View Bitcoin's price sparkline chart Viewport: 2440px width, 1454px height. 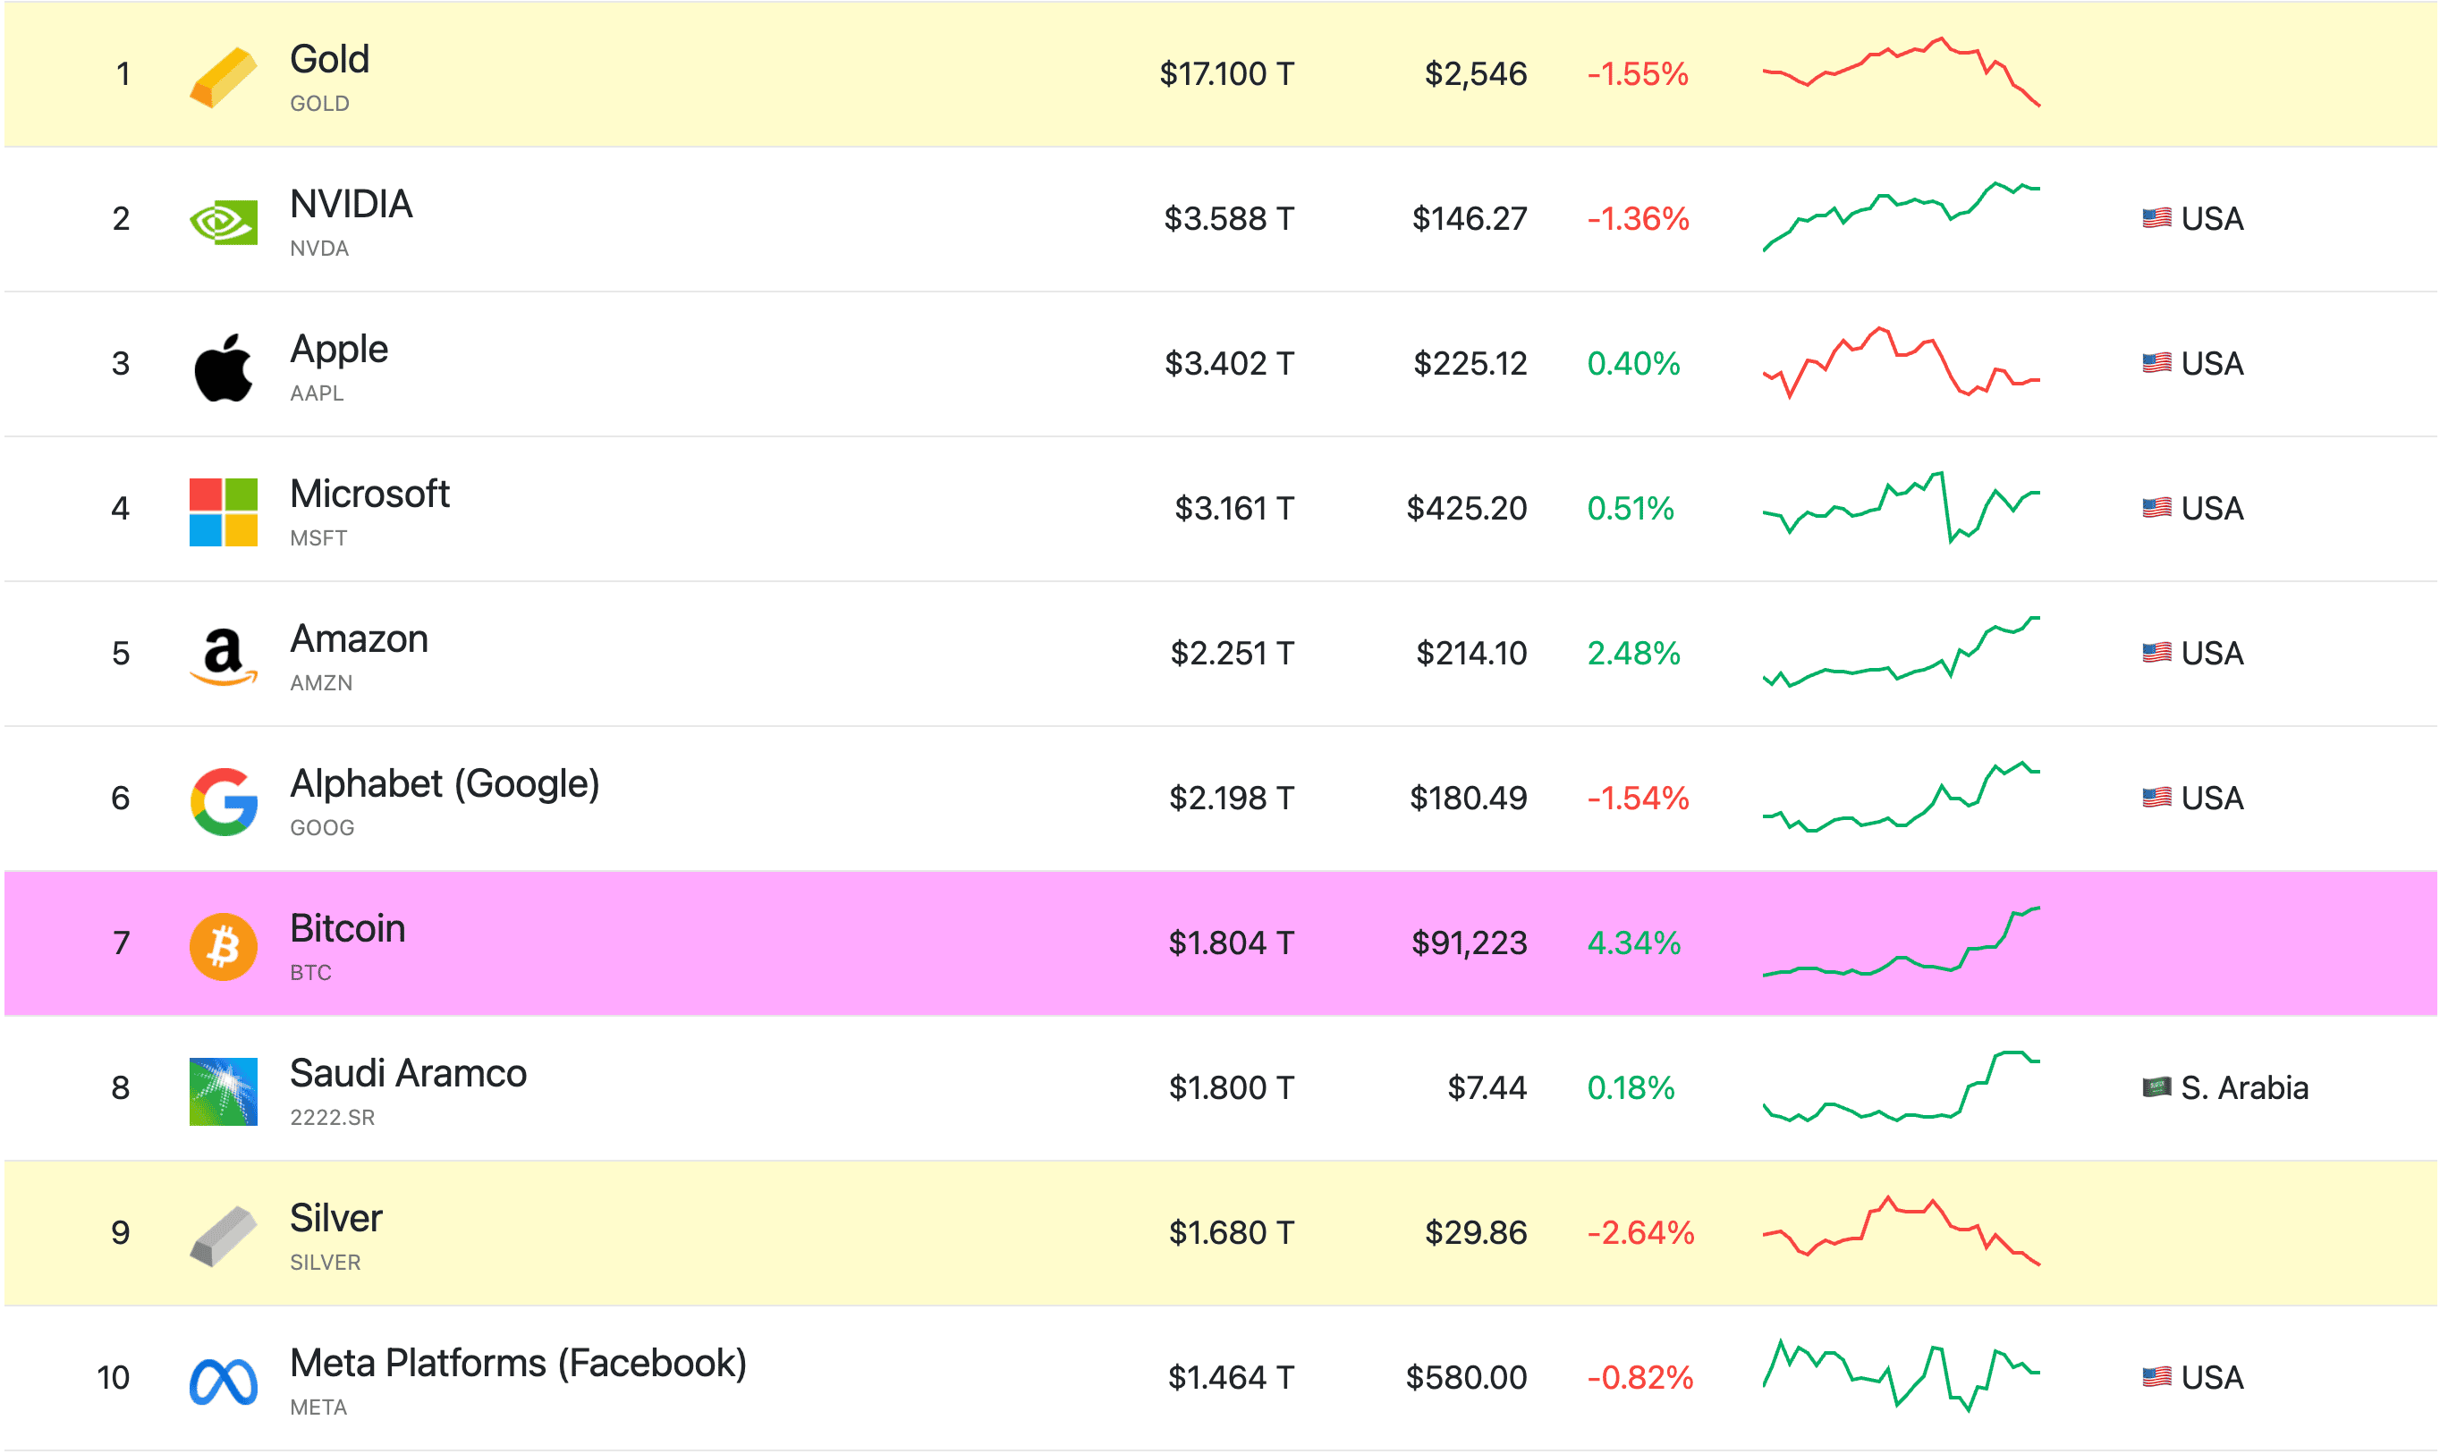[1901, 943]
